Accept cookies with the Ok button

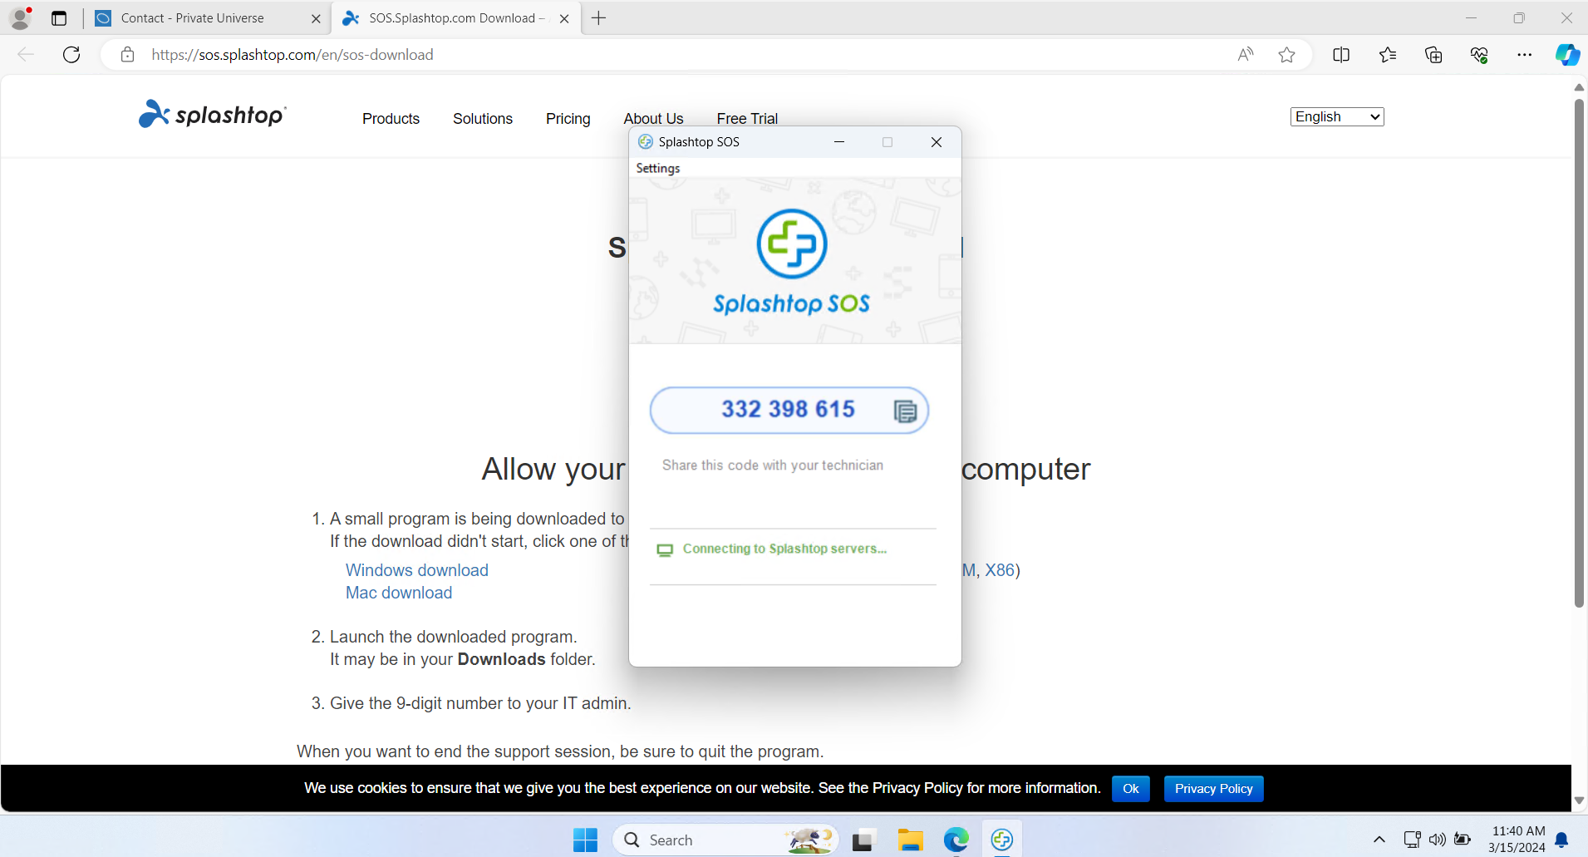tap(1130, 789)
